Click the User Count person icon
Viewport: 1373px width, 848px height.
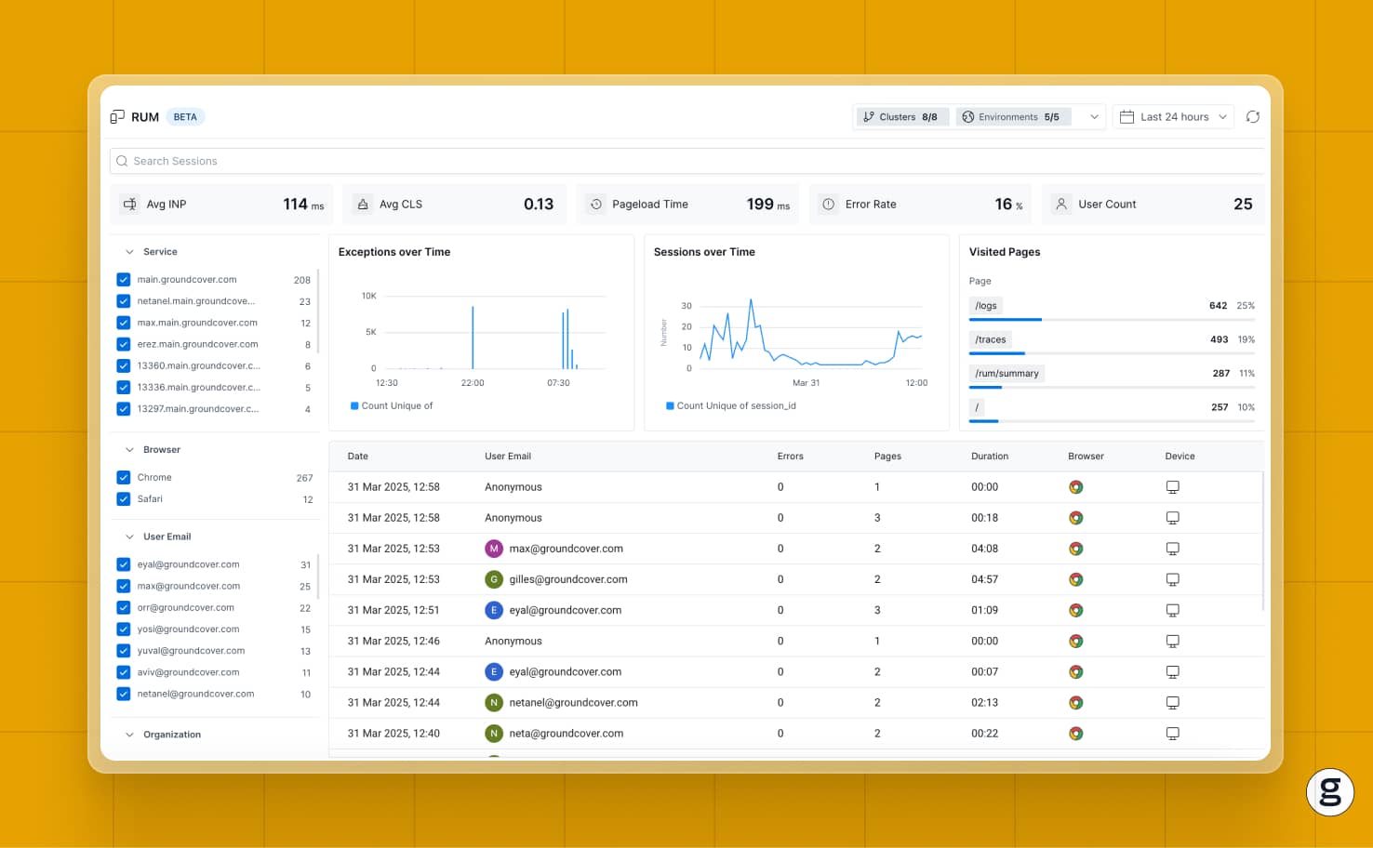tap(1061, 204)
